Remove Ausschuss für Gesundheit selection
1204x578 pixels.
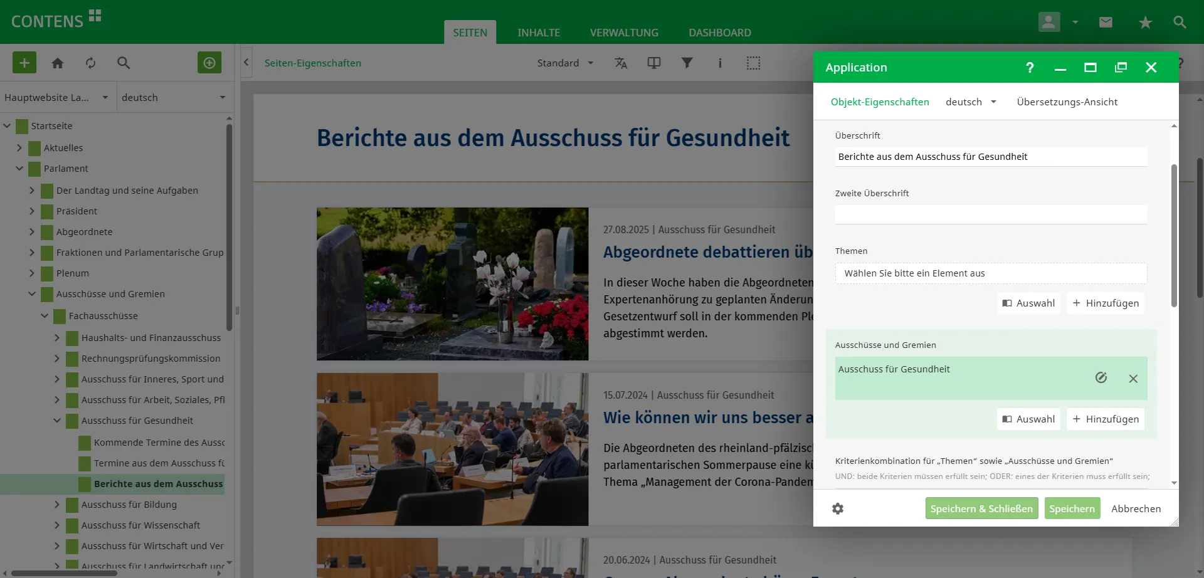pyautogui.click(x=1133, y=379)
